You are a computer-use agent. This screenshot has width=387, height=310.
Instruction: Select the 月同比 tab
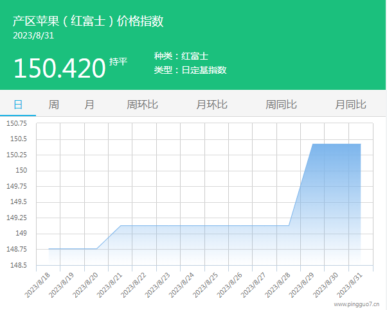coord(350,104)
